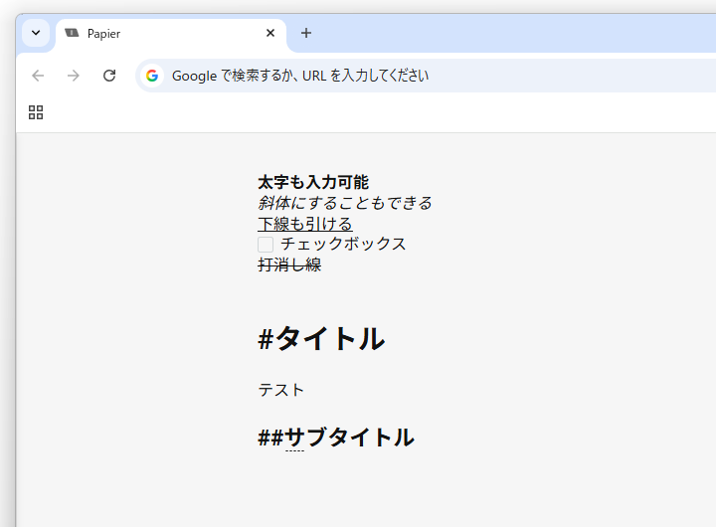Click the browser forward arrow

click(73, 76)
